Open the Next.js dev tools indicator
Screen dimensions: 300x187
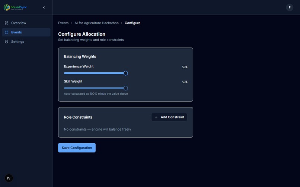9,178
